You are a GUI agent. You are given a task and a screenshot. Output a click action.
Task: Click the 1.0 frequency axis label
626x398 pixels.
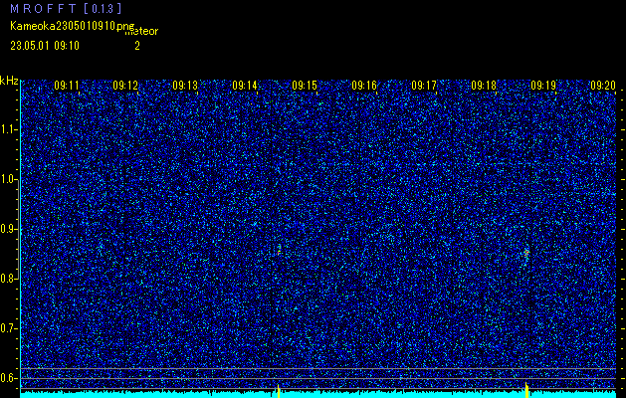(8, 180)
